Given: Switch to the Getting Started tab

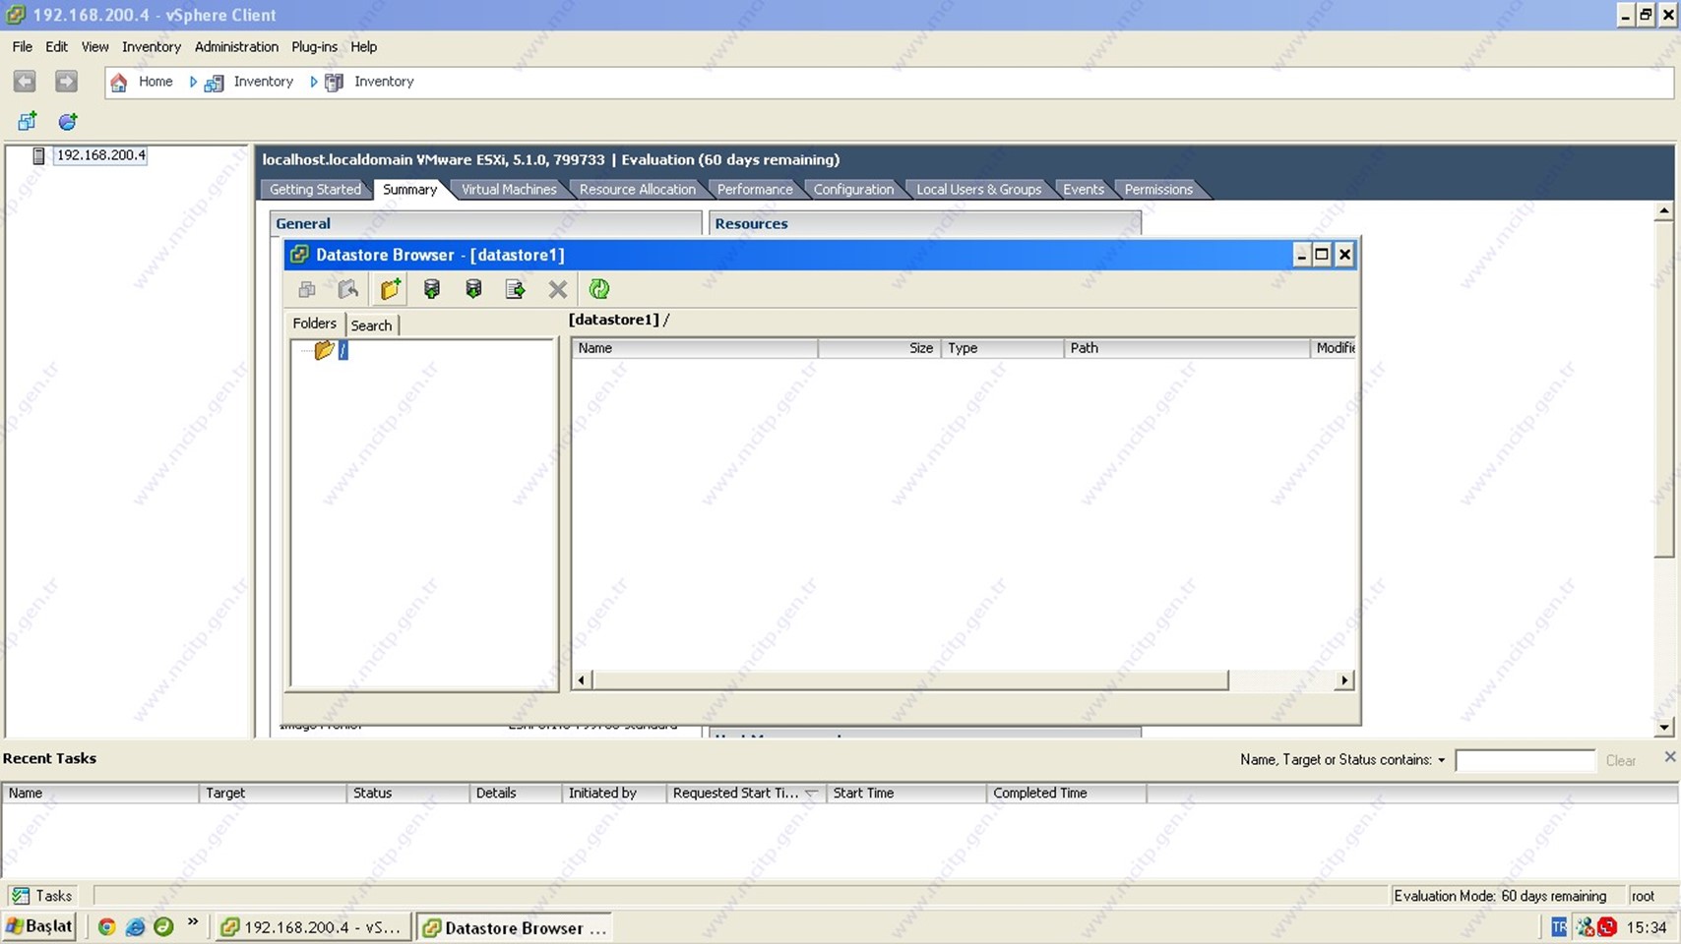Looking at the screenshot, I should pyautogui.click(x=315, y=189).
